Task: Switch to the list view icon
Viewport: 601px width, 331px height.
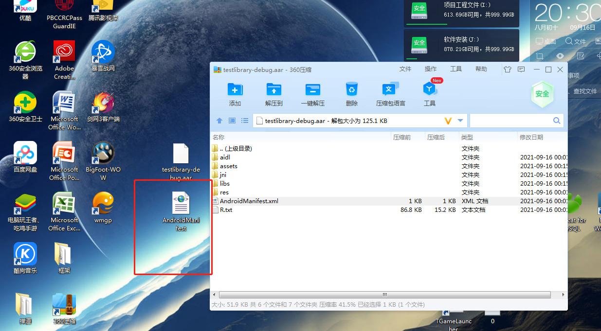Action: tap(245, 121)
